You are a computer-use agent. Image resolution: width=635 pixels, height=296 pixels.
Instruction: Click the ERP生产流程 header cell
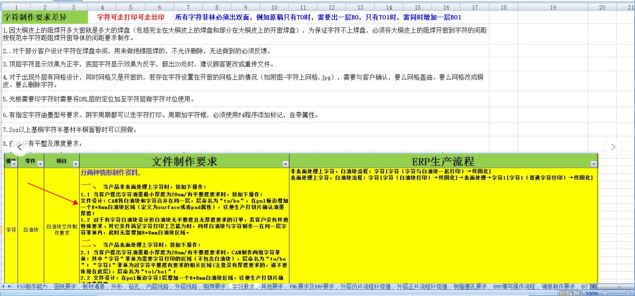coord(443,161)
